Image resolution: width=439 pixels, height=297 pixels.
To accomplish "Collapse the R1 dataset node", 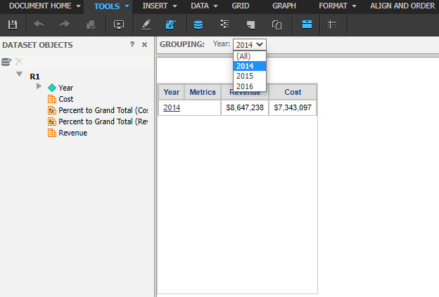I will (20, 74).
